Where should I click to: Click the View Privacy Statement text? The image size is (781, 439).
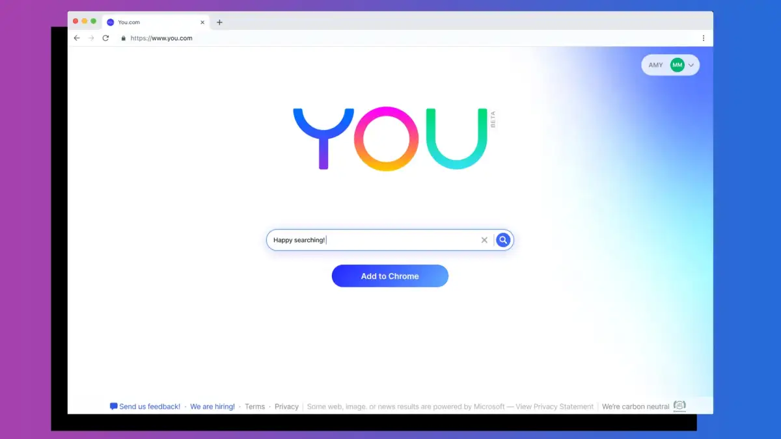(x=555, y=406)
